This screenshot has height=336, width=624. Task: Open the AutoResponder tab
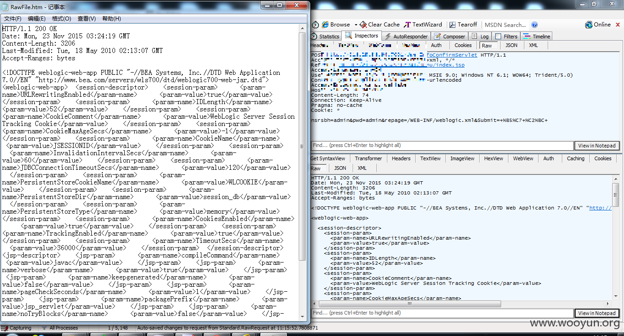point(406,37)
